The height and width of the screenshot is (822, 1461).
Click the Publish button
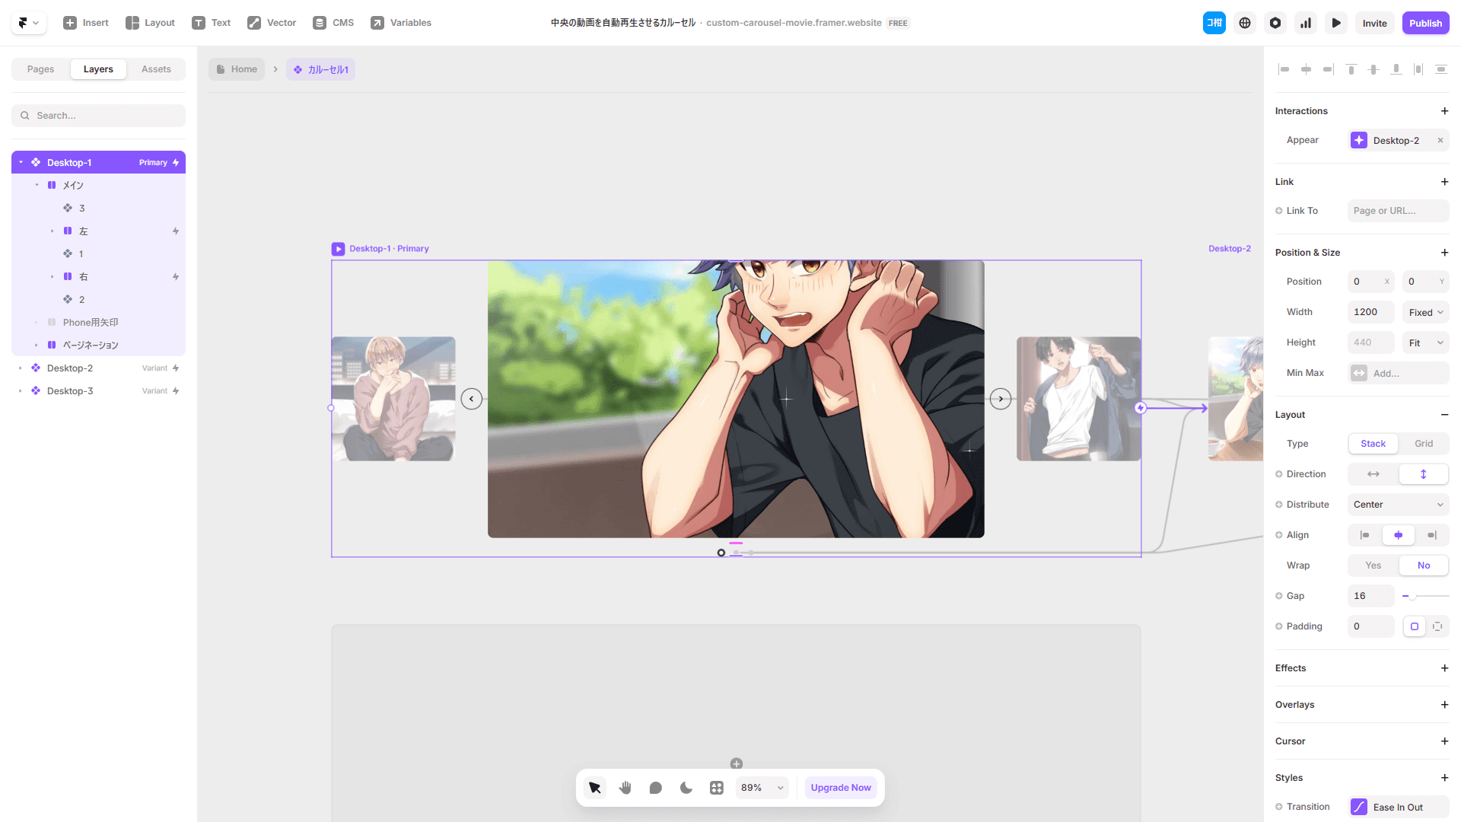1425,23
